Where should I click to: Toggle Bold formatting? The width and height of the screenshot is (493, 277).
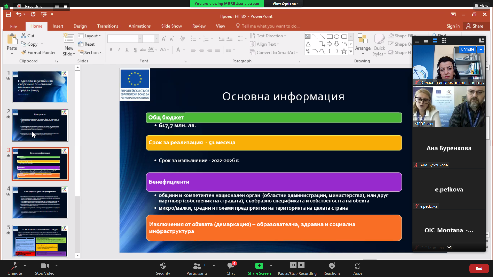tap(111, 50)
